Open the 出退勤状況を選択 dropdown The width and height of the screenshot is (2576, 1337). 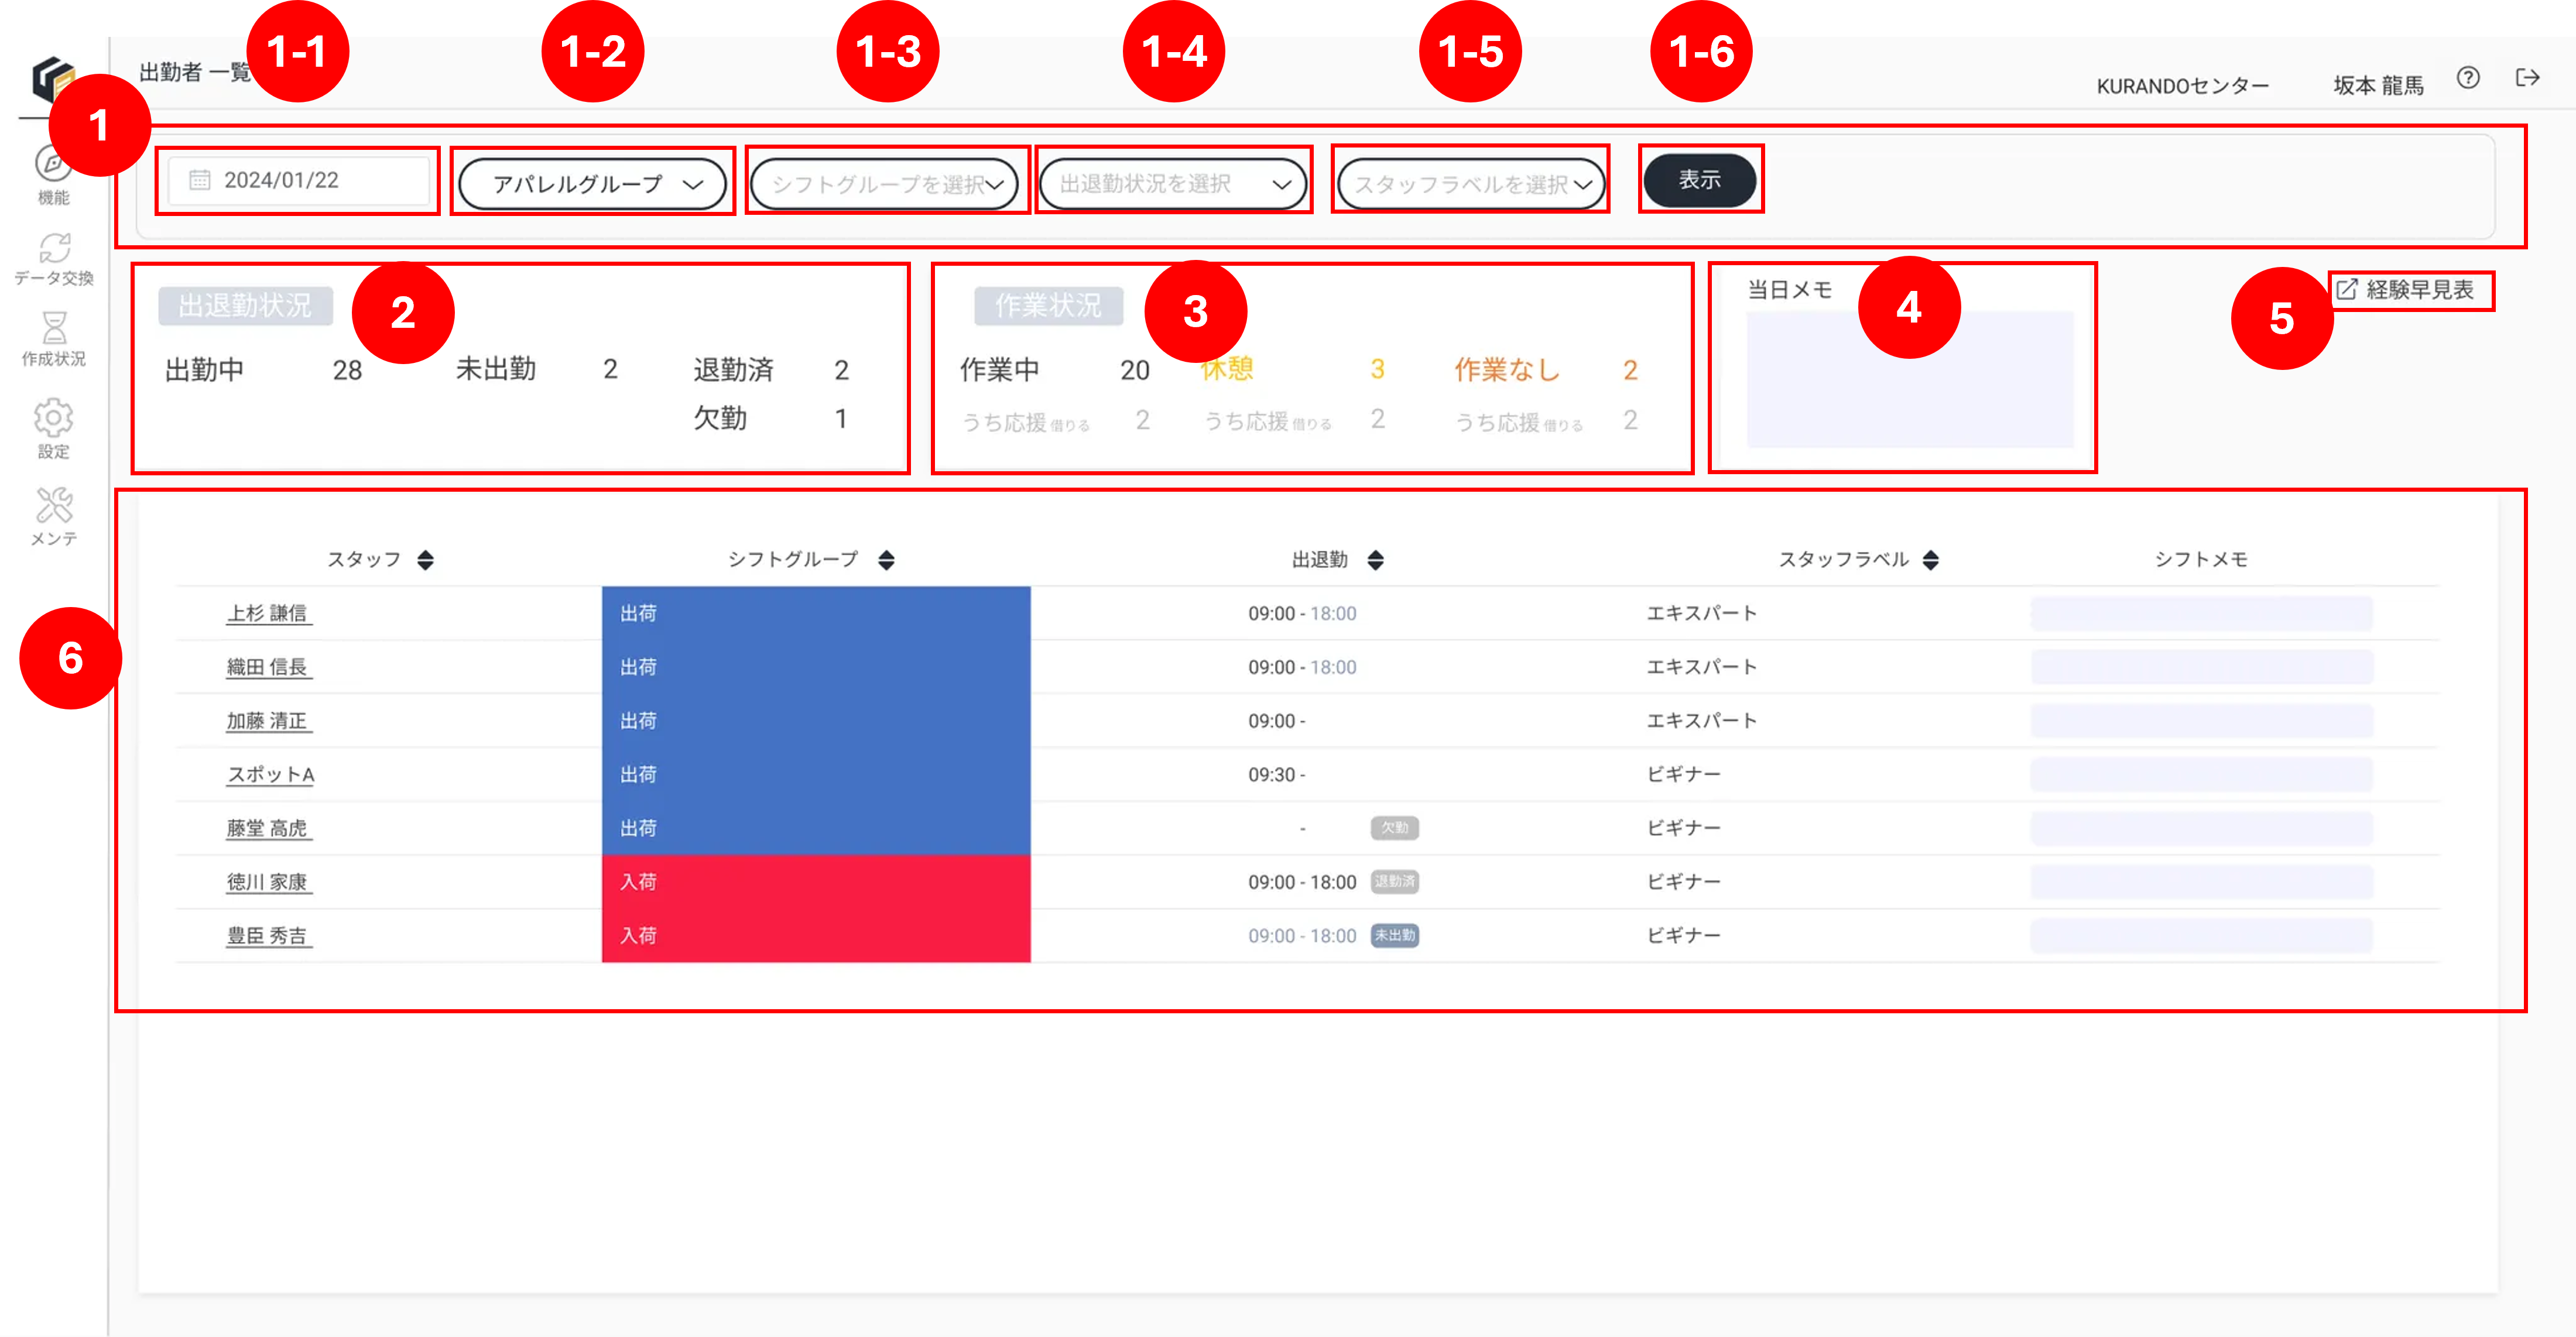click(x=1173, y=184)
